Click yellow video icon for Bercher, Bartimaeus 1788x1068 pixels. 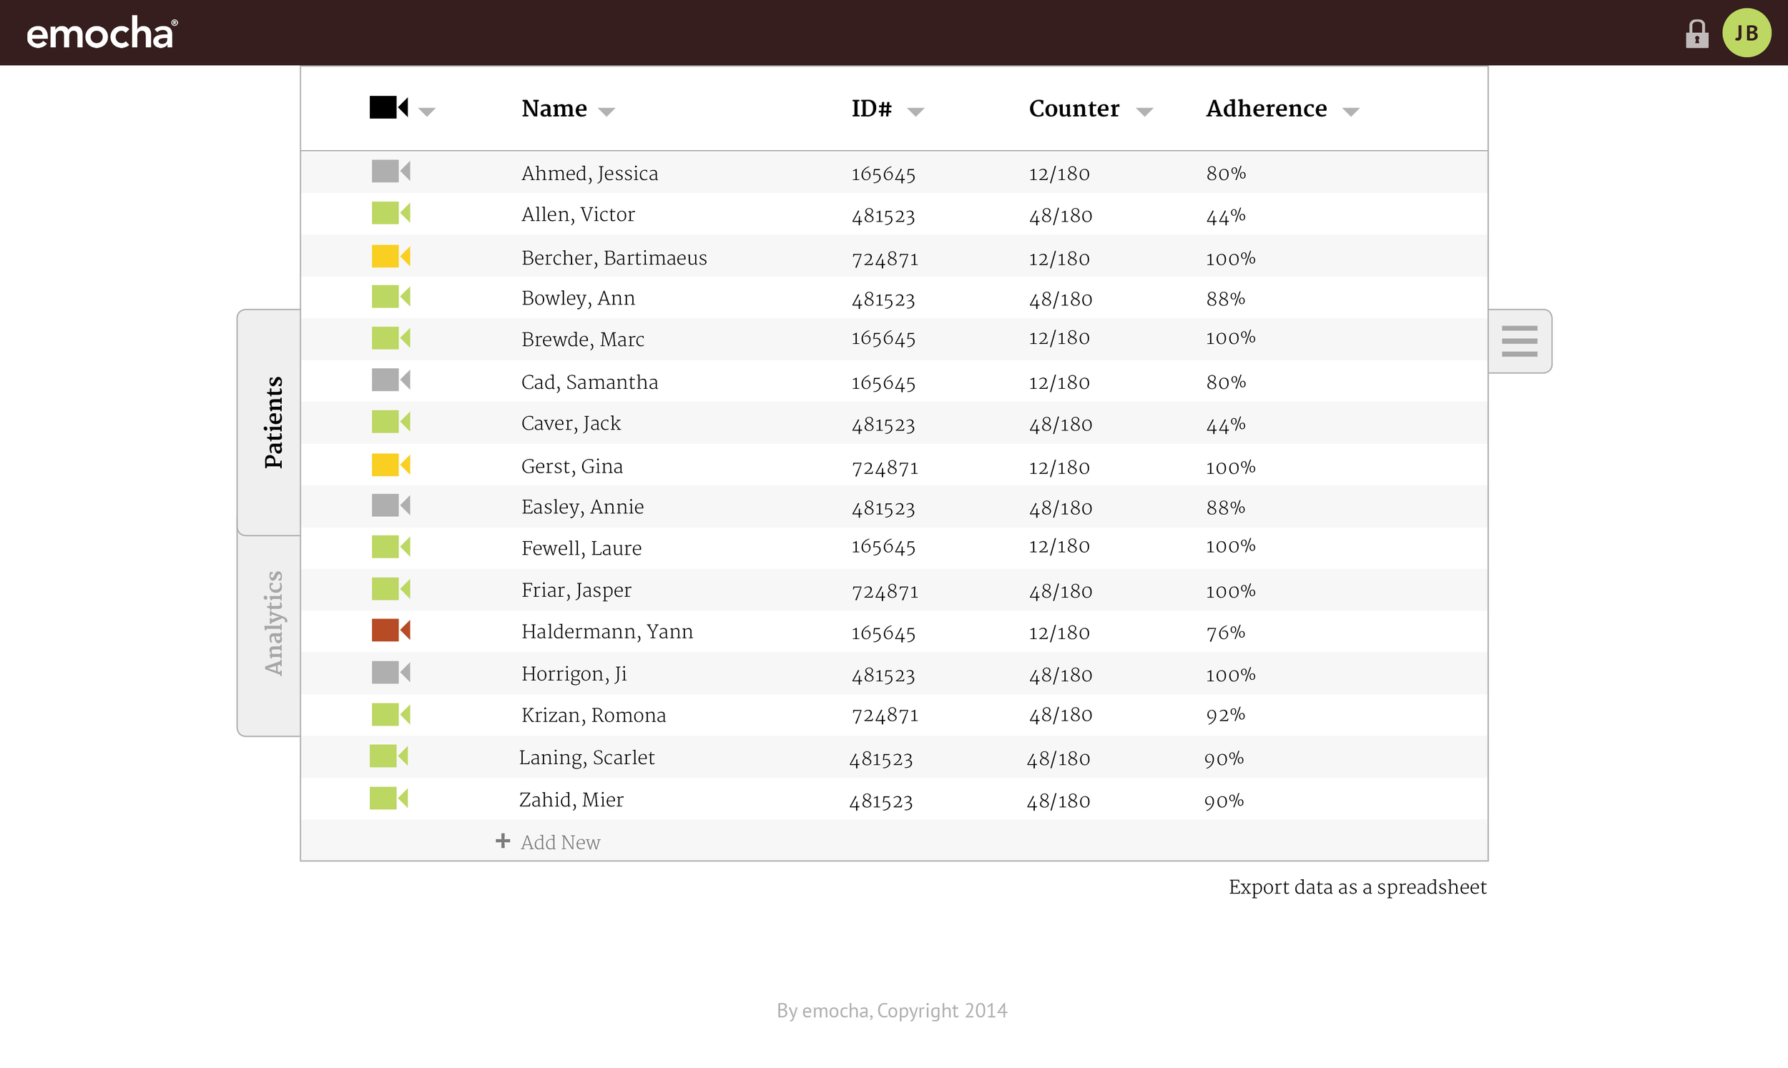pyautogui.click(x=390, y=256)
